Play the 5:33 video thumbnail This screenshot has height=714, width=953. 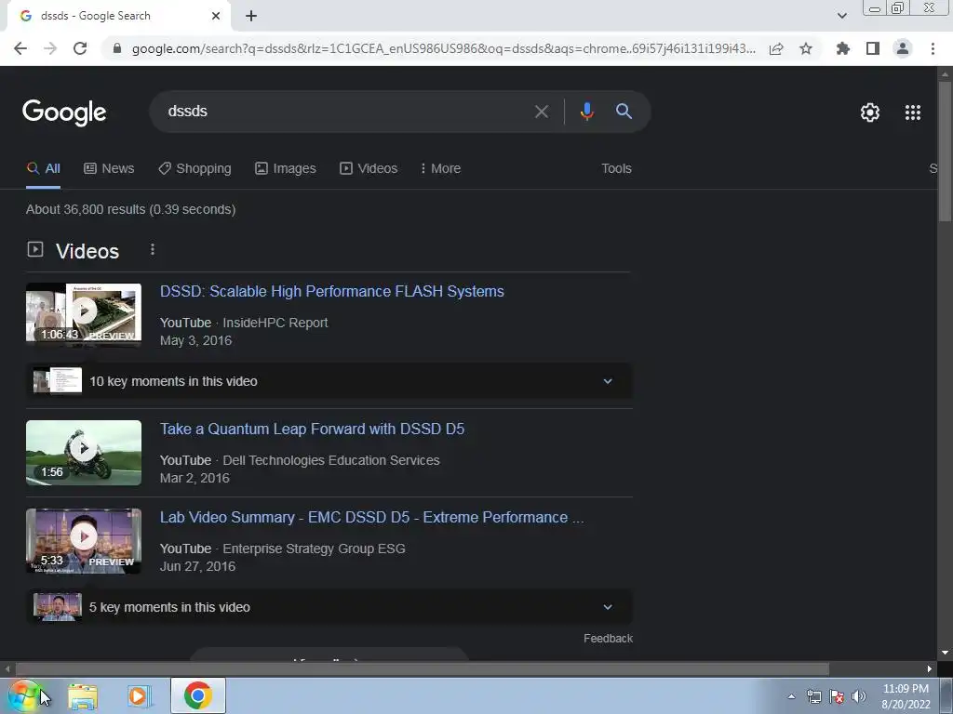84,541
